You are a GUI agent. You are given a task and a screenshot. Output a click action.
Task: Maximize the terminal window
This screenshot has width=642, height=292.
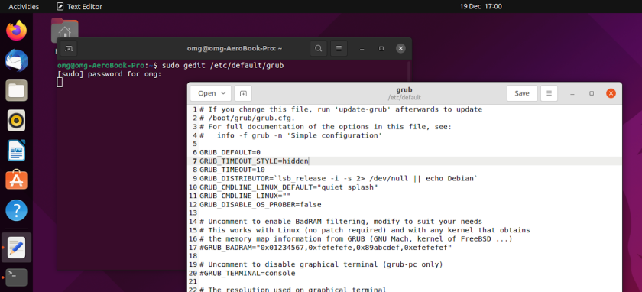click(381, 49)
